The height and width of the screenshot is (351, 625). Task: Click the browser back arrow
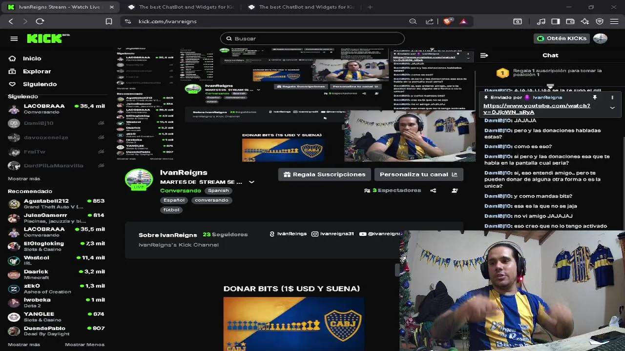[11, 21]
